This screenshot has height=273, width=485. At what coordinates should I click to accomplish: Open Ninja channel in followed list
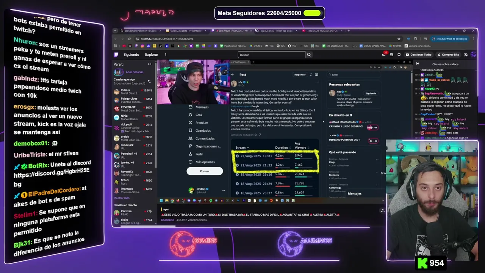pyautogui.click(x=133, y=118)
